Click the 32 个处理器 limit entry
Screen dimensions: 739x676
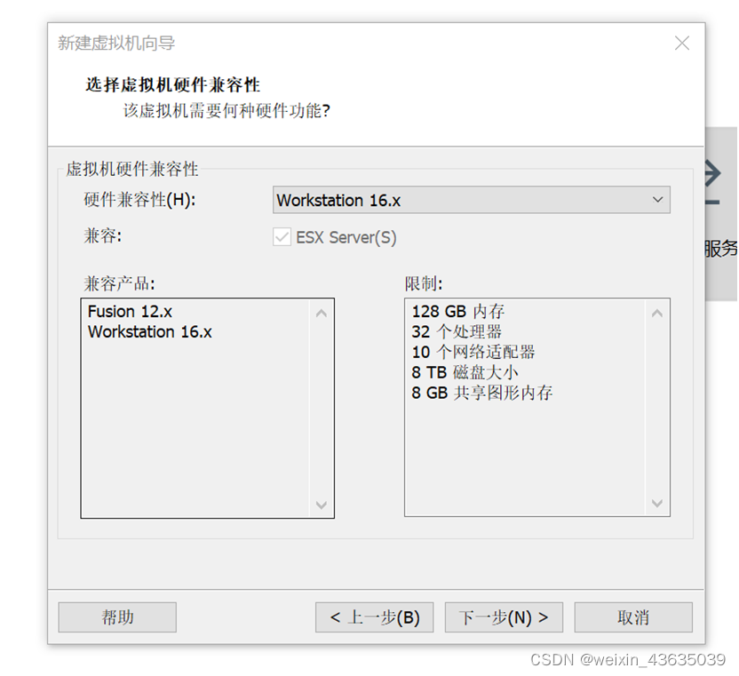[457, 332]
